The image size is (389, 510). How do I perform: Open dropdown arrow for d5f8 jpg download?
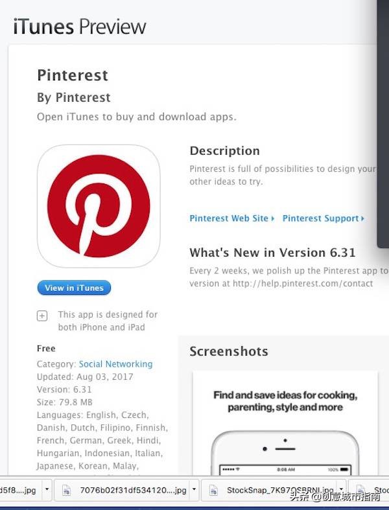pyautogui.click(x=47, y=489)
